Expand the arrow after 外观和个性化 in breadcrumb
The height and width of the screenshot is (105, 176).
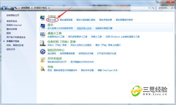click(x=49, y=8)
